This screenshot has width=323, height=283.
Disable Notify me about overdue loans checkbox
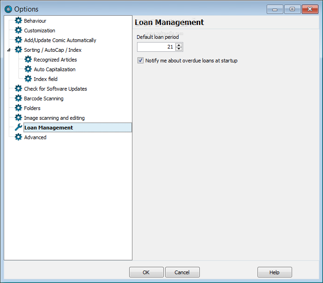click(140, 61)
